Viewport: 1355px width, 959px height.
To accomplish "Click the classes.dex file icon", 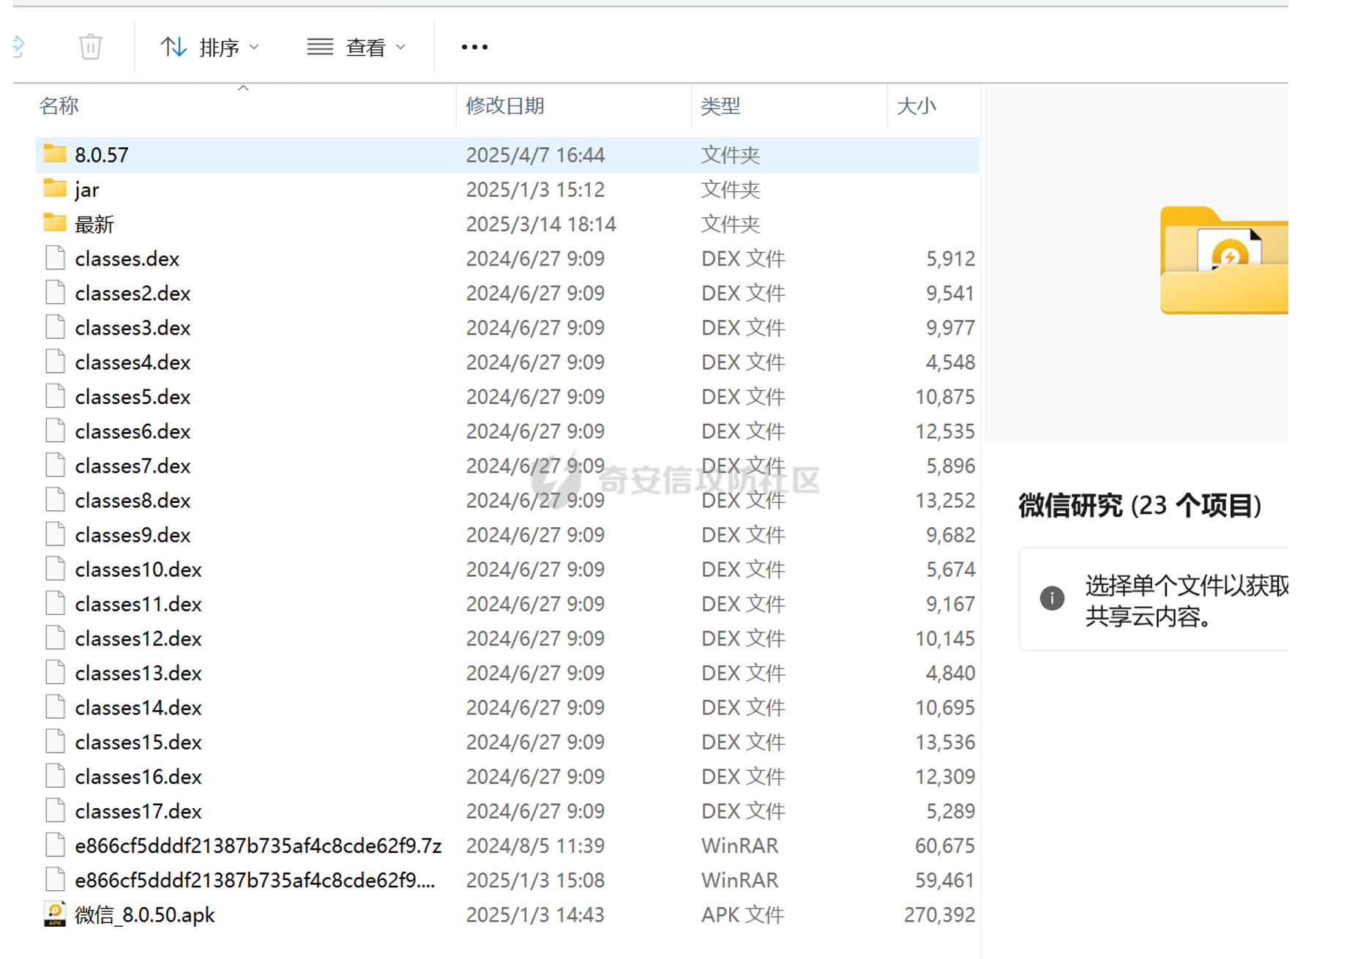I will pyautogui.click(x=55, y=258).
